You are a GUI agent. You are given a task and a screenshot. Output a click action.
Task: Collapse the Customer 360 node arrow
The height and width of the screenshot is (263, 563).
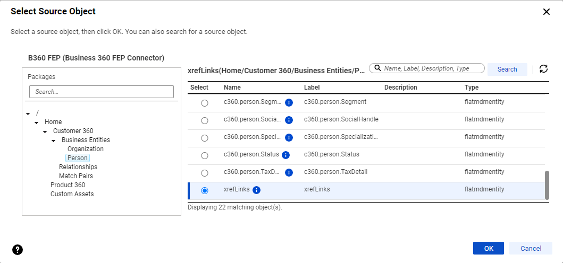pos(45,131)
